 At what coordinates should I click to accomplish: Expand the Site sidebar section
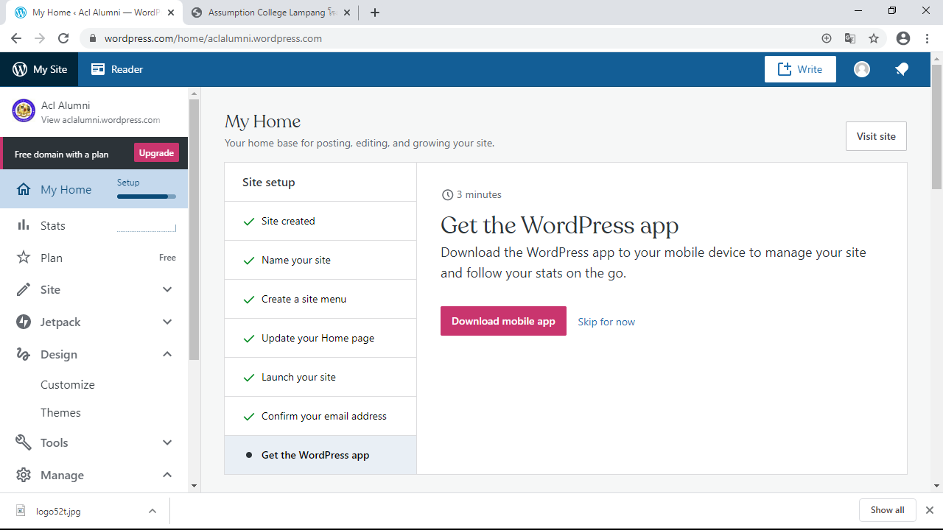167,289
